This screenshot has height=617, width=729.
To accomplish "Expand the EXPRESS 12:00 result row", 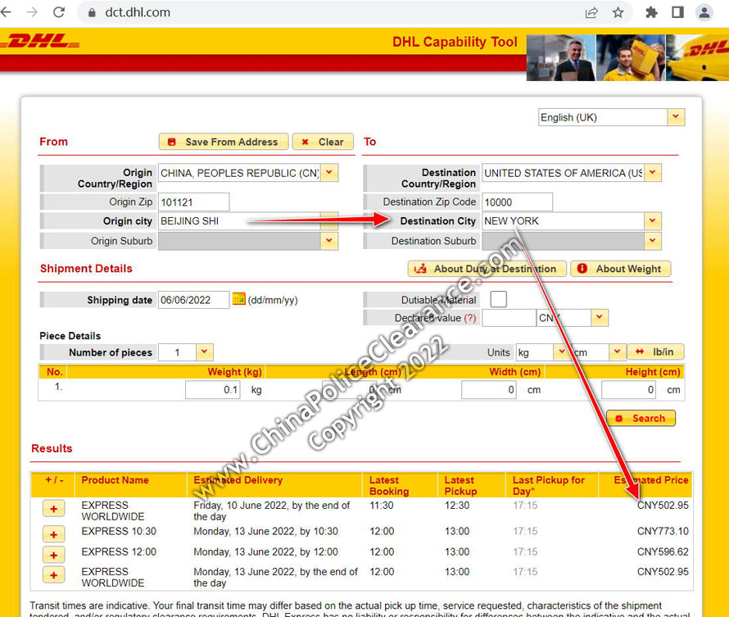I will 54,555.
